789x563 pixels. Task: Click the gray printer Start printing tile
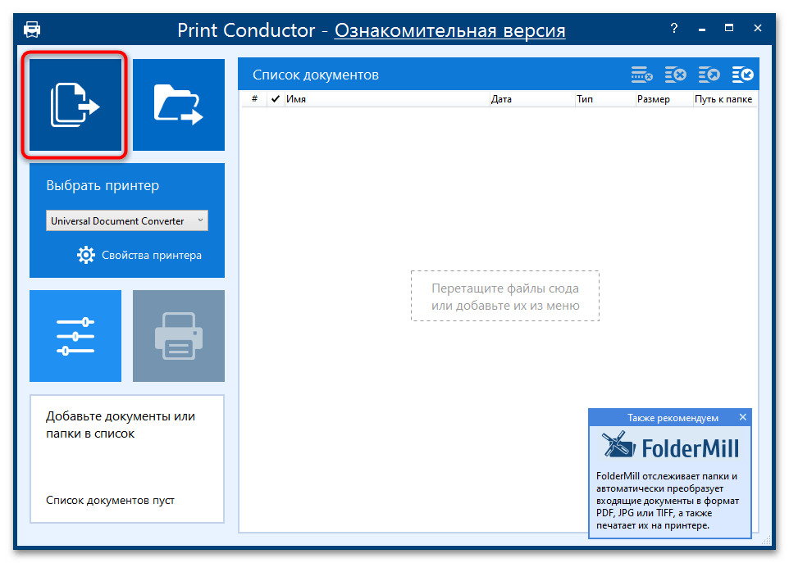tap(179, 336)
